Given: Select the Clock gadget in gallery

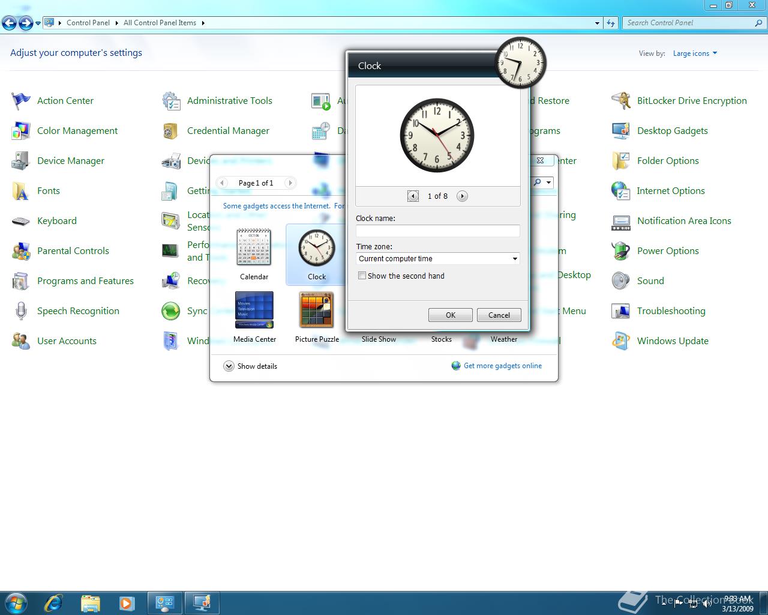Looking at the screenshot, I should [x=317, y=254].
